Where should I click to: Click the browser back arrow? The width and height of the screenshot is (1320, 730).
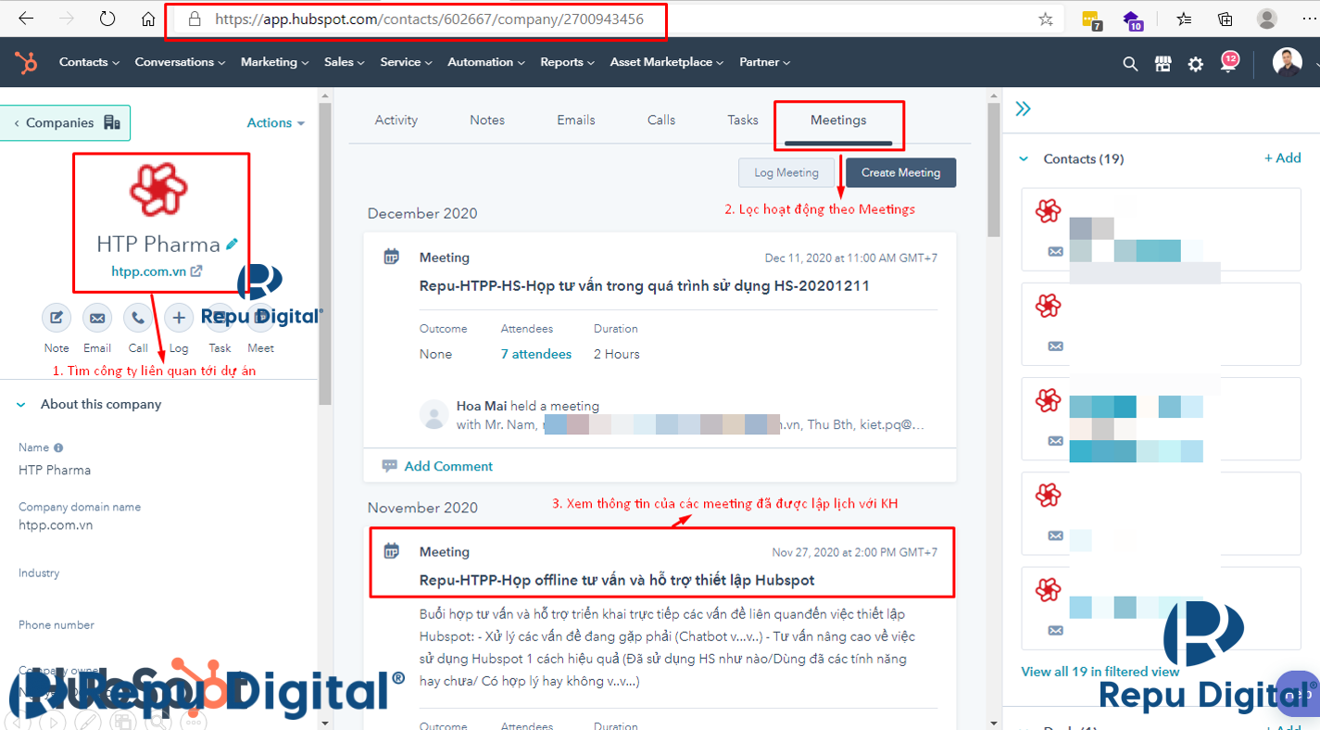(26, 19)
